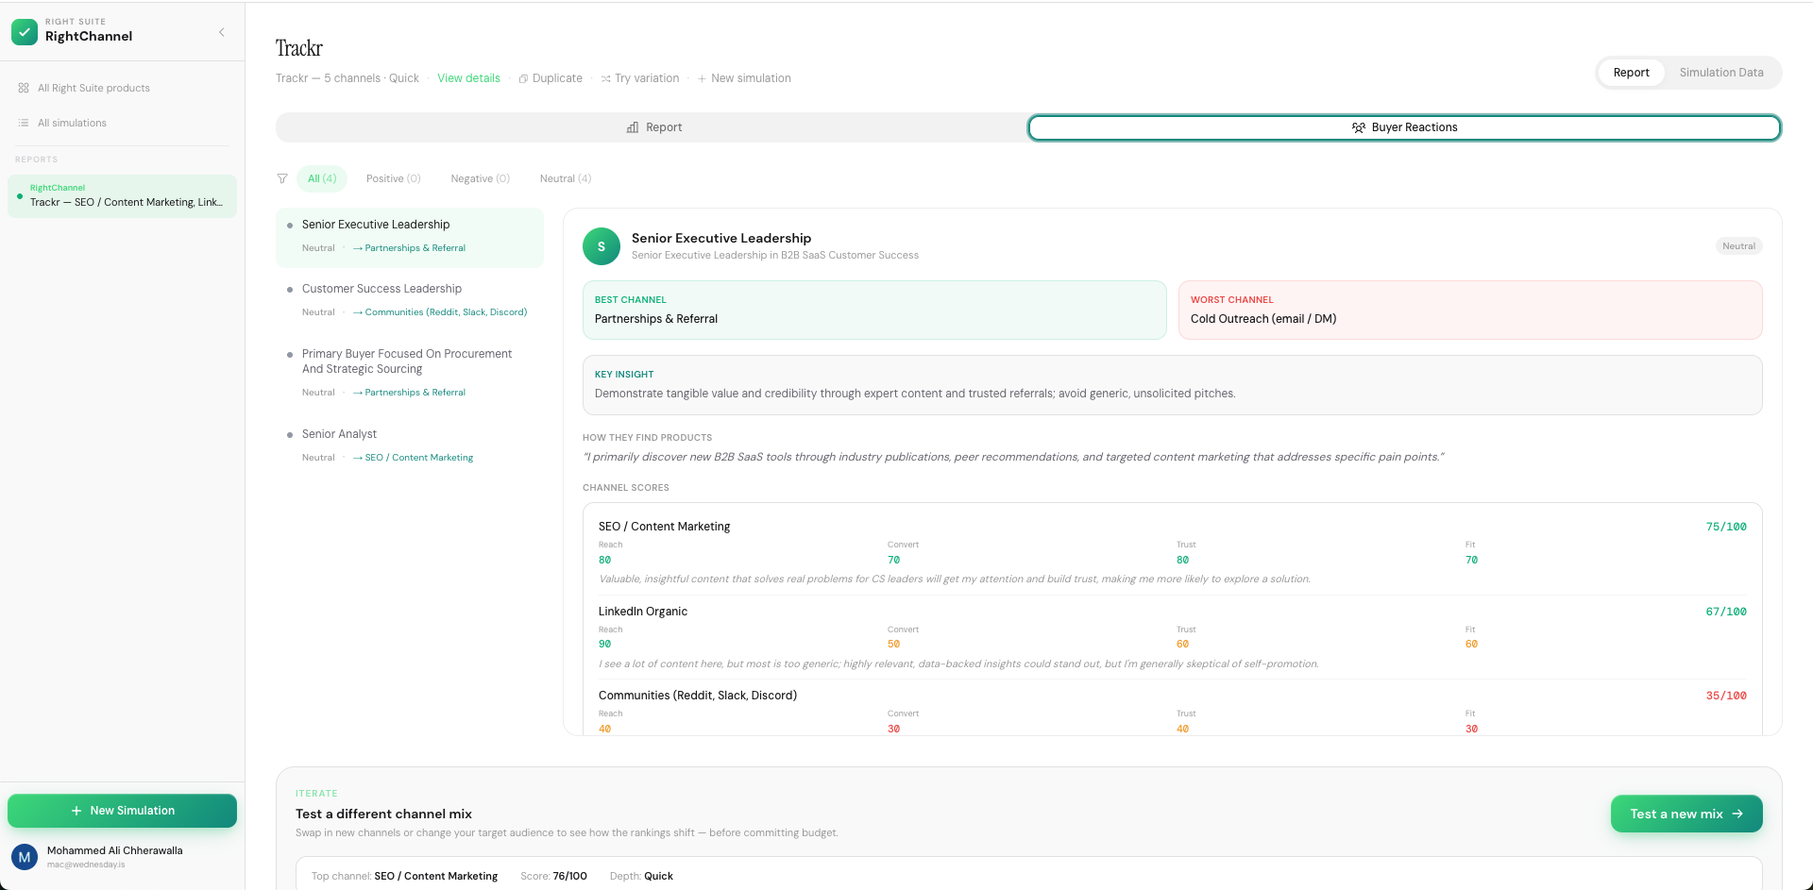The image size is (1813, 890).
Task: Expand the Customer Success Leadership reaction
Action: 381,289
